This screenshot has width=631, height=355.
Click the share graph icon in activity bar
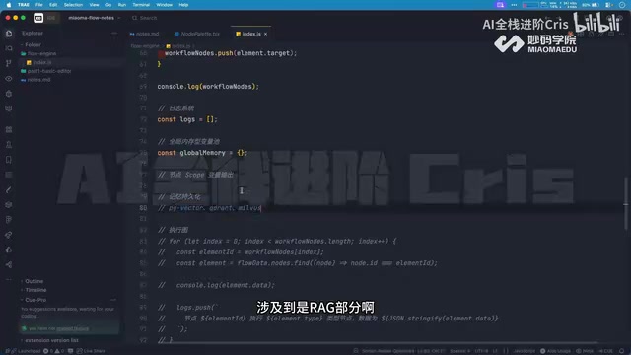click(9, 265)
